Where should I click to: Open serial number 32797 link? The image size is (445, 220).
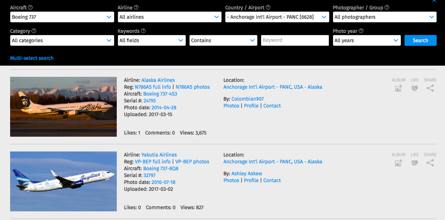pyautogui.click(x=150, y=175)
